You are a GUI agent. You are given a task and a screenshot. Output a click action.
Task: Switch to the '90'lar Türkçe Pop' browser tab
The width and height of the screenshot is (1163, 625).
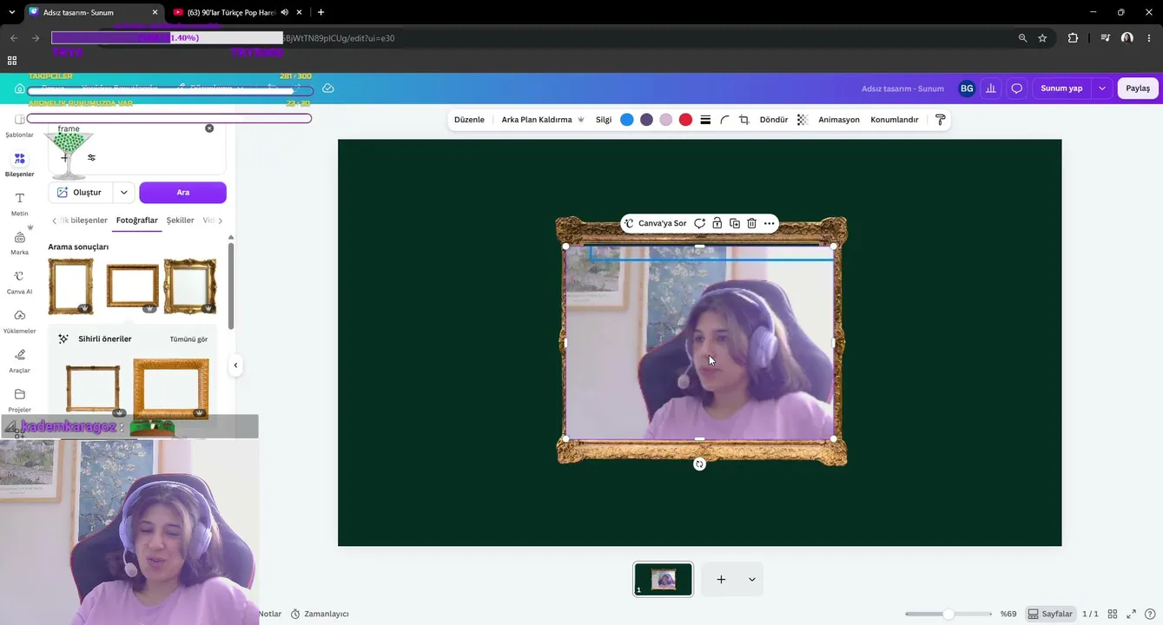(230, 12)
